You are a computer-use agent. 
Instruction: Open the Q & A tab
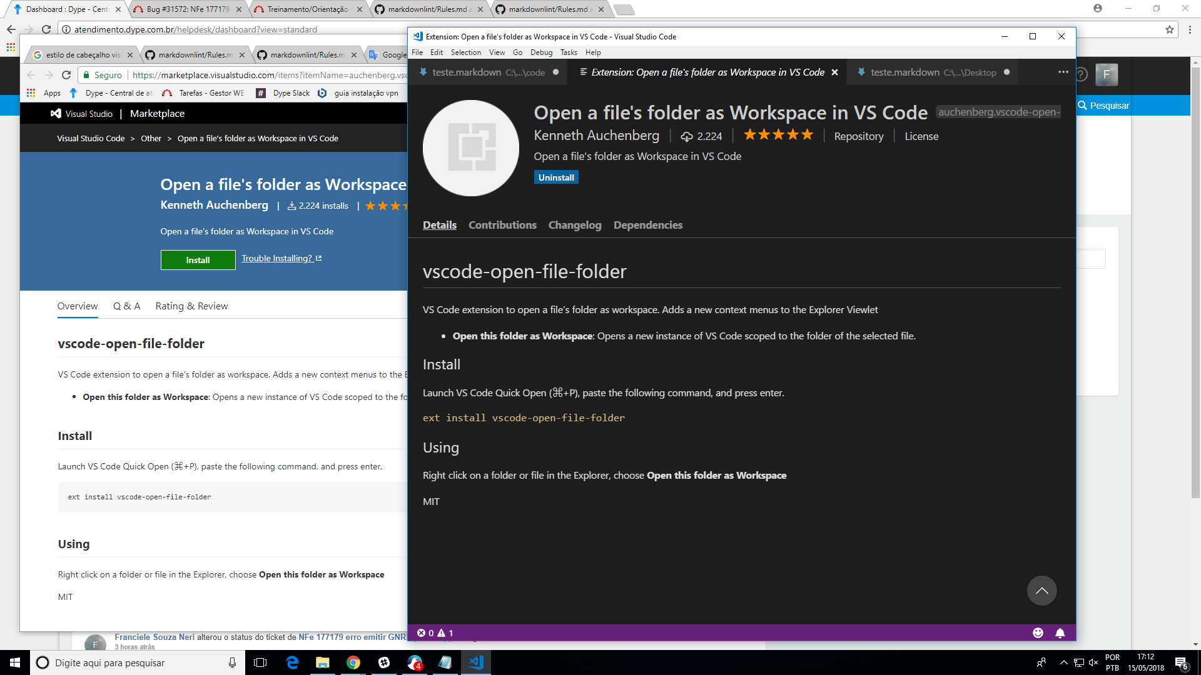[x=126, y=306]
